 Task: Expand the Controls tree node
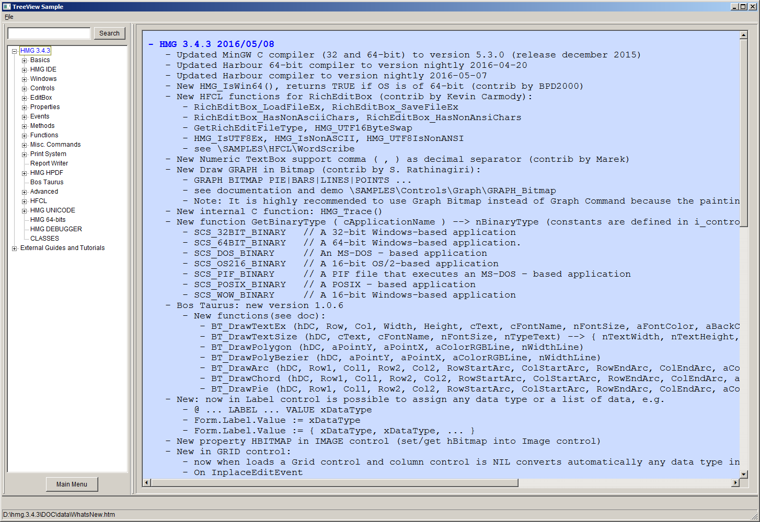tap(25, 89)
